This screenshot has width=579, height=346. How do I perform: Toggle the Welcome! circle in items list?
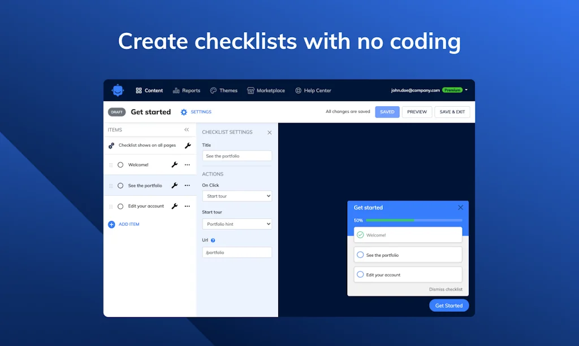click(x=120, y=165)
